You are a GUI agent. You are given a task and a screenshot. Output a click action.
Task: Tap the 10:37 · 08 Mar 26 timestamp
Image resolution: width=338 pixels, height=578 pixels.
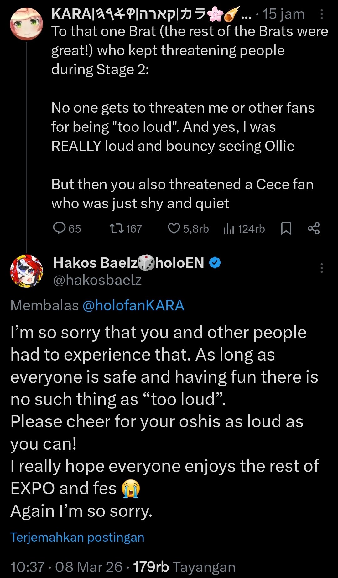pos(66,567)
